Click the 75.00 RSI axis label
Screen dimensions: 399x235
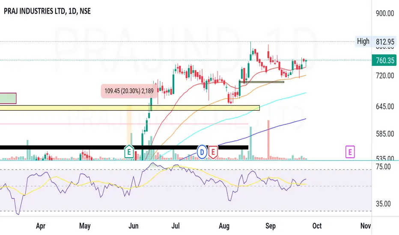coord(383,167)
